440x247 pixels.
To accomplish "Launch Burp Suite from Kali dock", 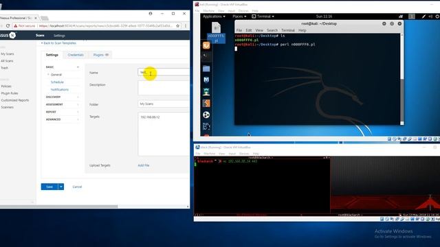I will pyautogui.click(x=206, y=104).
